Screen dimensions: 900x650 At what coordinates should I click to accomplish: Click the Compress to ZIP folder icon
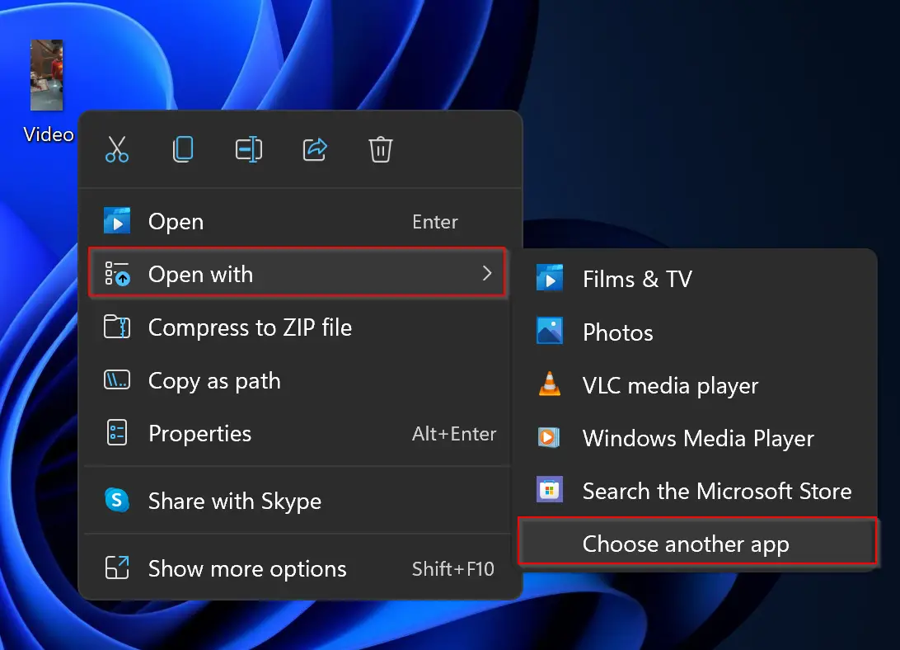(117, 327)
